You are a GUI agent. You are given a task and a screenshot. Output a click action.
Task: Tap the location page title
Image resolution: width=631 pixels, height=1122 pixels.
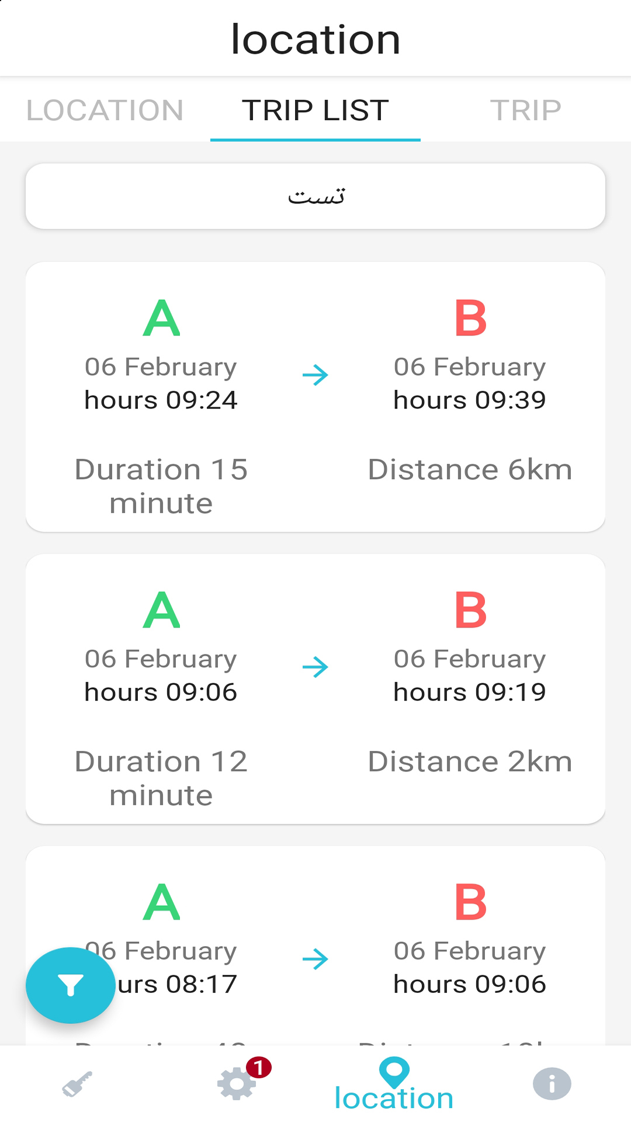pyautogui.click(x=315, y=39)
